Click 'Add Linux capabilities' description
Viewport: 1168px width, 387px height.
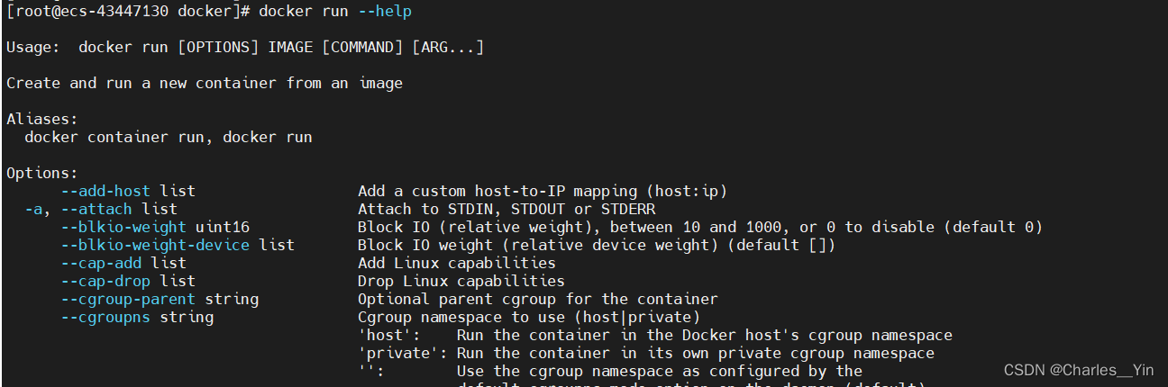(x=457, y=263)
